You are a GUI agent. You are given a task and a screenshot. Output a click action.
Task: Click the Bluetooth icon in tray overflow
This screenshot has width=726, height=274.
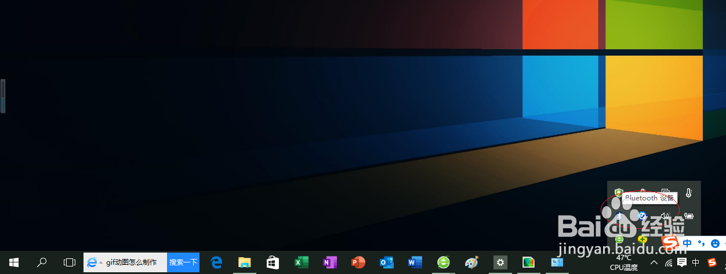[619, 216]
